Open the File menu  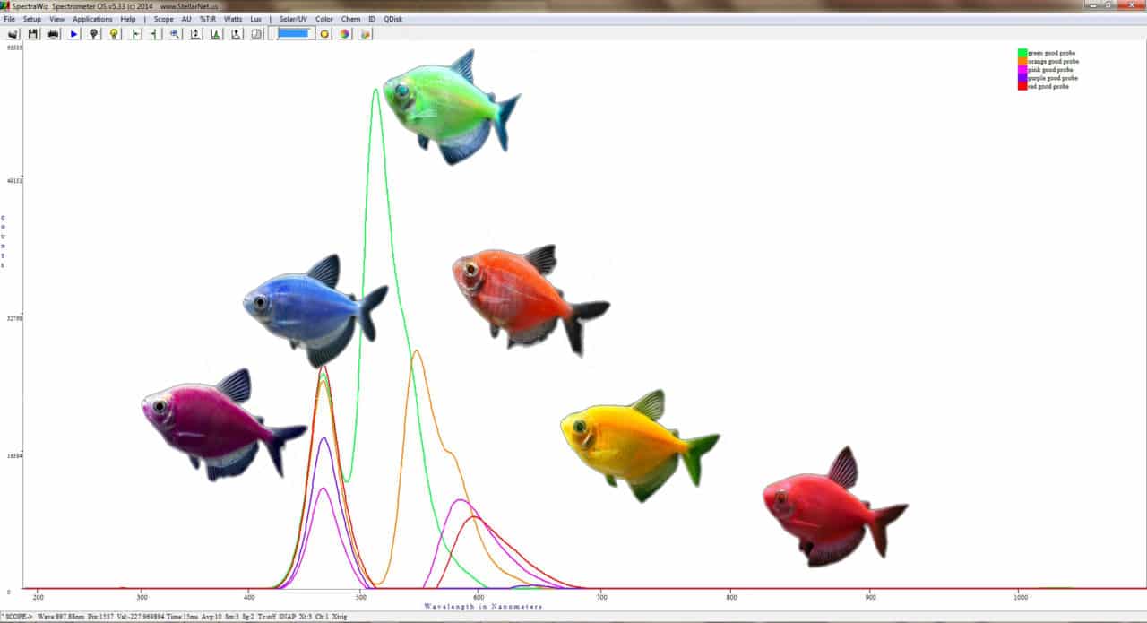9,18
